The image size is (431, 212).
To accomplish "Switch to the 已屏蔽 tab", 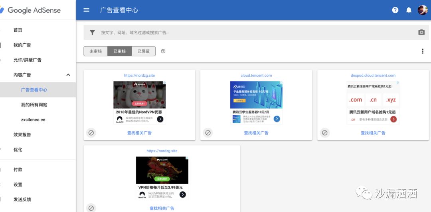I will (144, 51).
